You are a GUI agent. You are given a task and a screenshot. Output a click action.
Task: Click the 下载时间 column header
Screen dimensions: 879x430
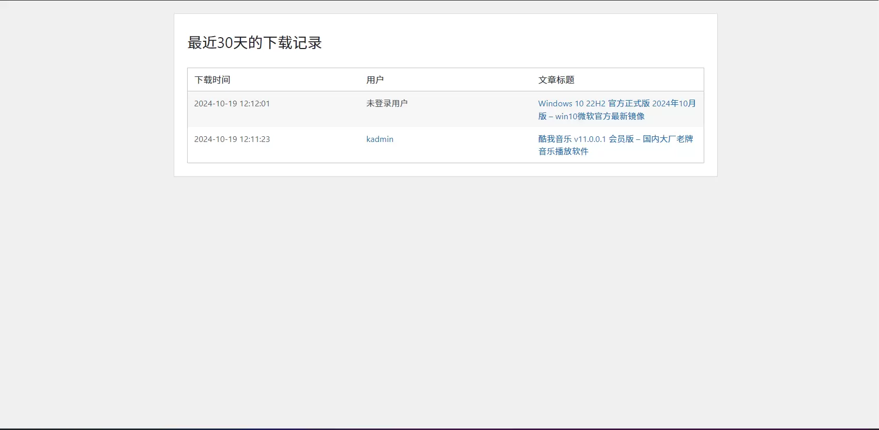(x=212, y=79)
